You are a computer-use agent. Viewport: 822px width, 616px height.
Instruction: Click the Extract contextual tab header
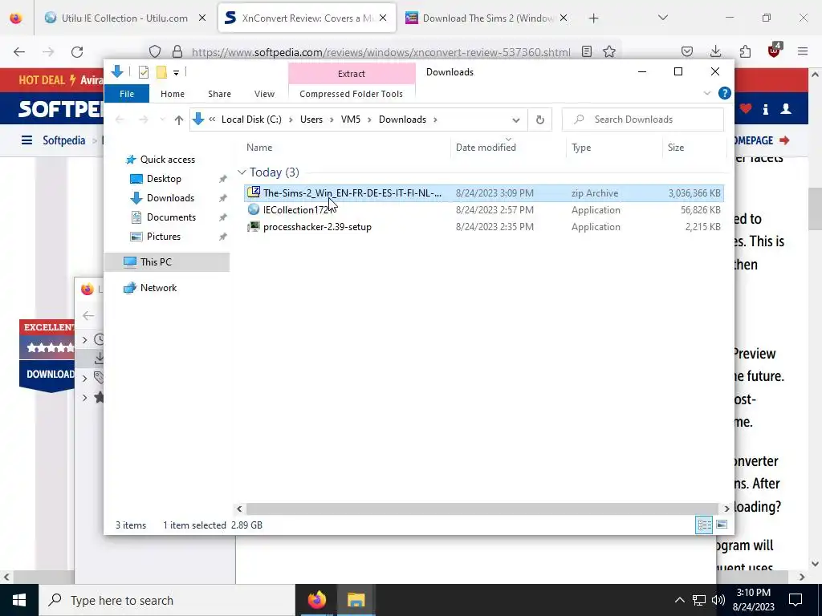(352, 74)
